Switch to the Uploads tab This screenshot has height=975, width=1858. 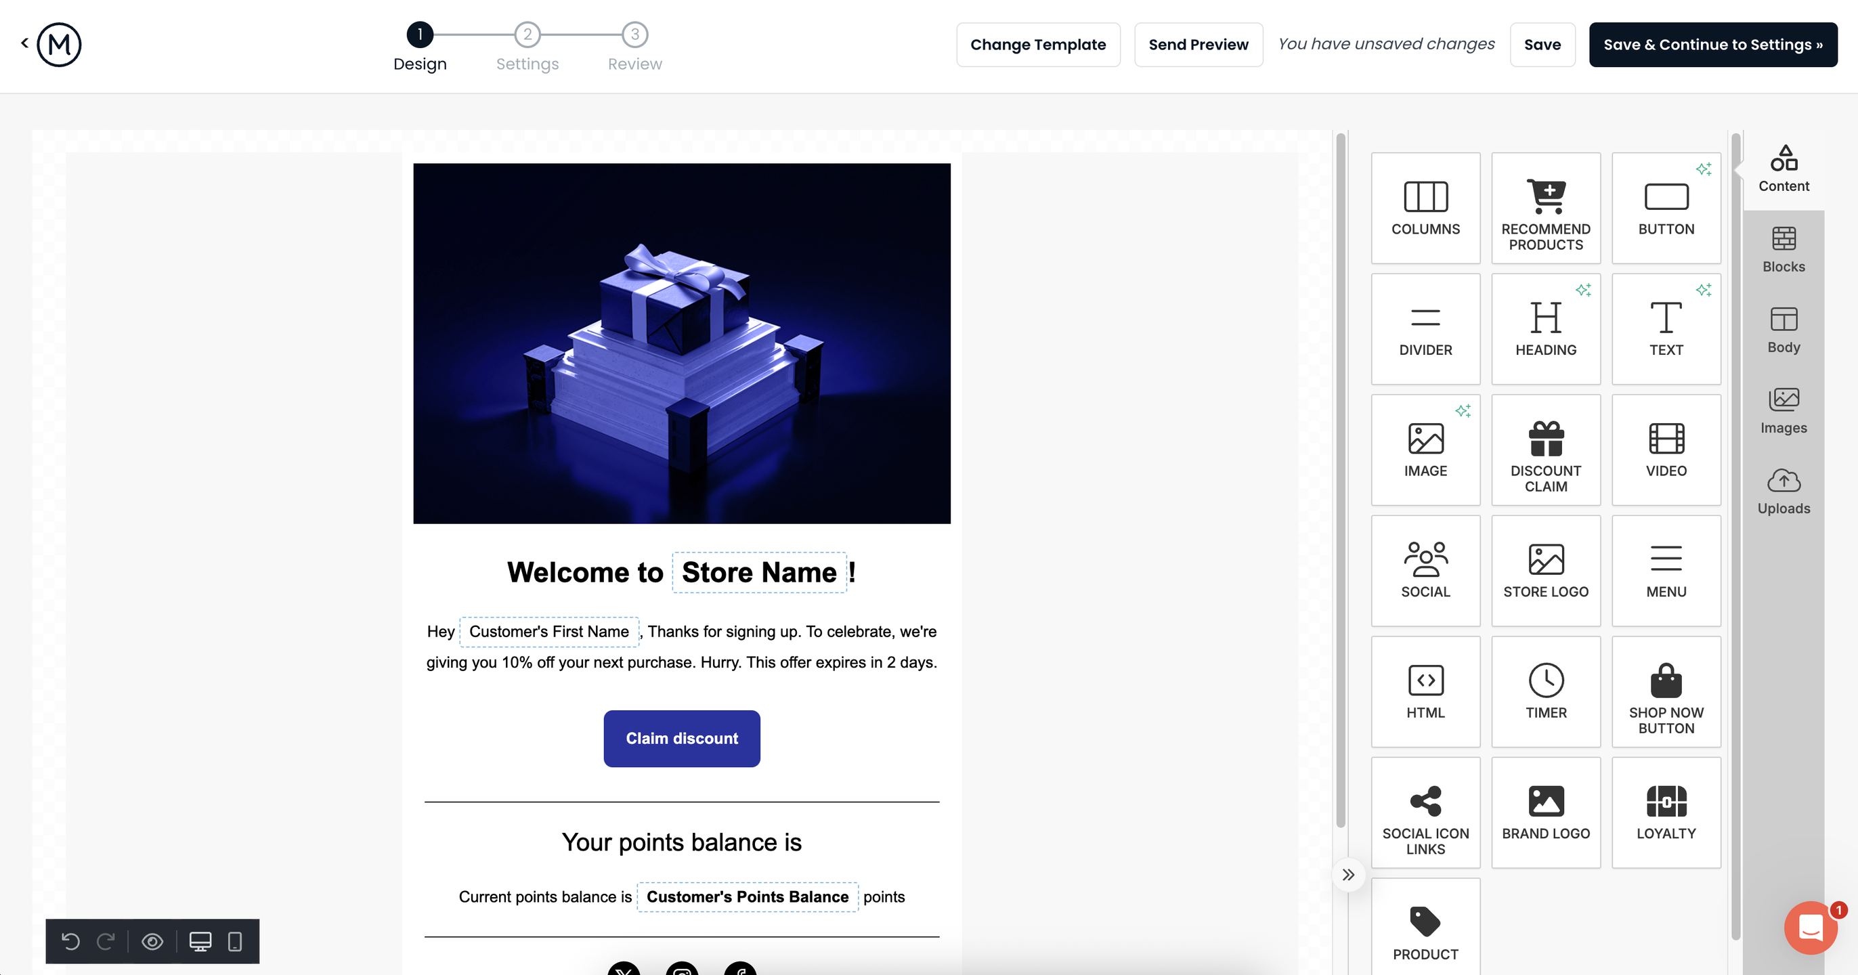pyautogui.click(x=1783, y=491)
